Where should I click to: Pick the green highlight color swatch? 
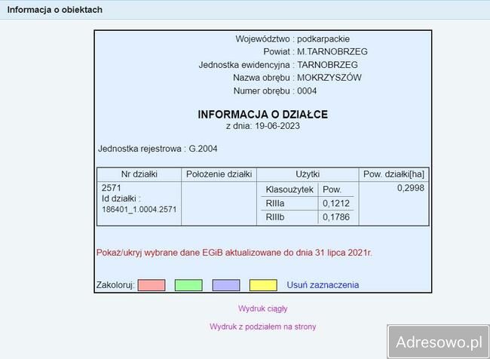(188, 285)
